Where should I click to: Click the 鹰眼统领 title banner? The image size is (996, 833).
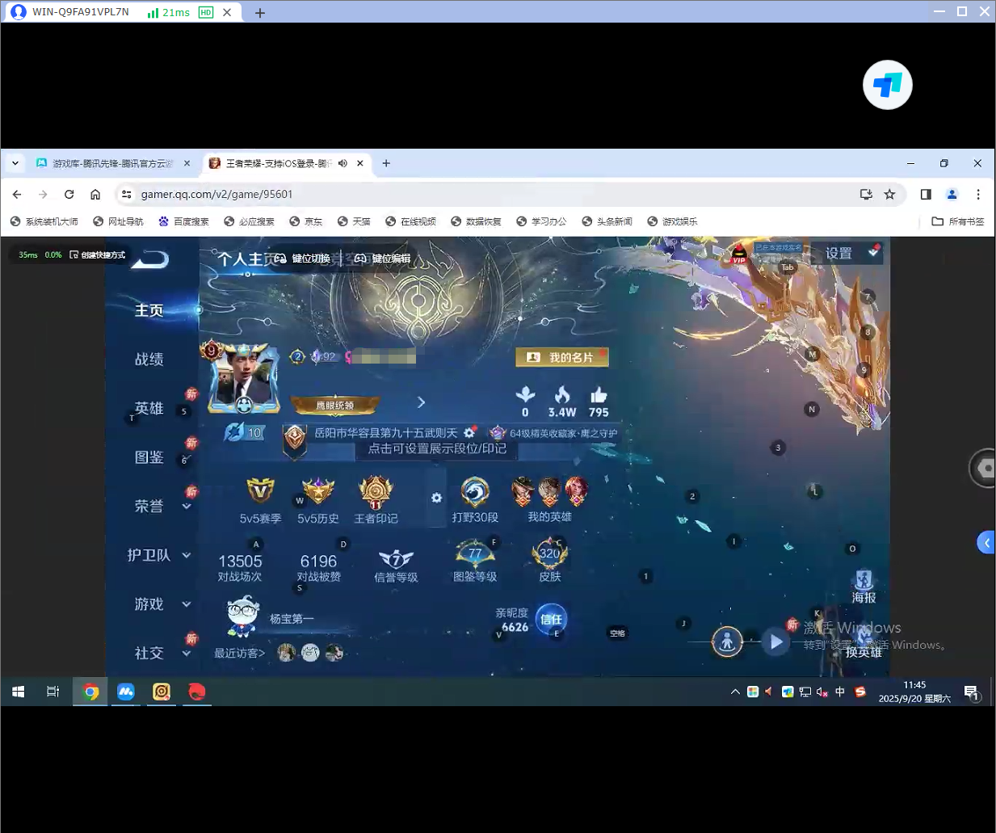pyautogui.click(x=334, y=405)
